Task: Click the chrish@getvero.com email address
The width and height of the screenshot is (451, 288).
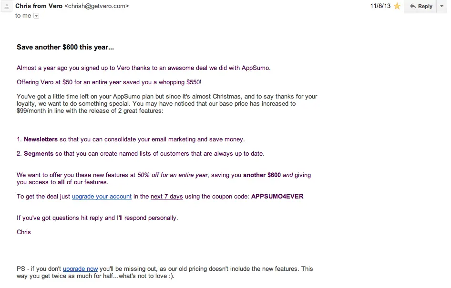Action: [x=97, y=6]
